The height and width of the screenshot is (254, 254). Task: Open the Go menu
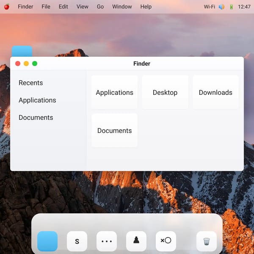(x=100, y=7)
